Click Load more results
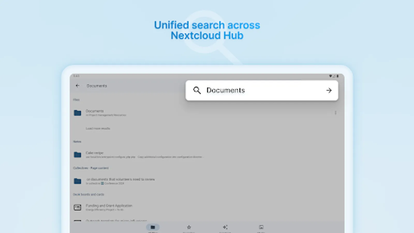Viewport: 414px width, 233px height. tap(98, 128)
